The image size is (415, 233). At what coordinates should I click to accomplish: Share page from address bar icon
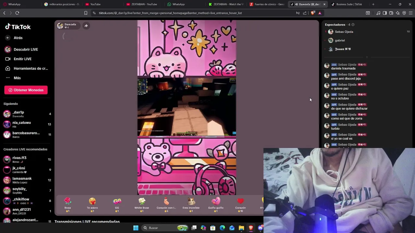(x=305, y=13)
